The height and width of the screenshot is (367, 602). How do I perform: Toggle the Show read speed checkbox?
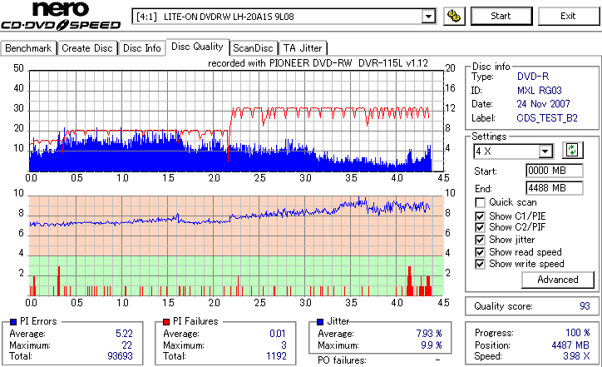[480, 252]
